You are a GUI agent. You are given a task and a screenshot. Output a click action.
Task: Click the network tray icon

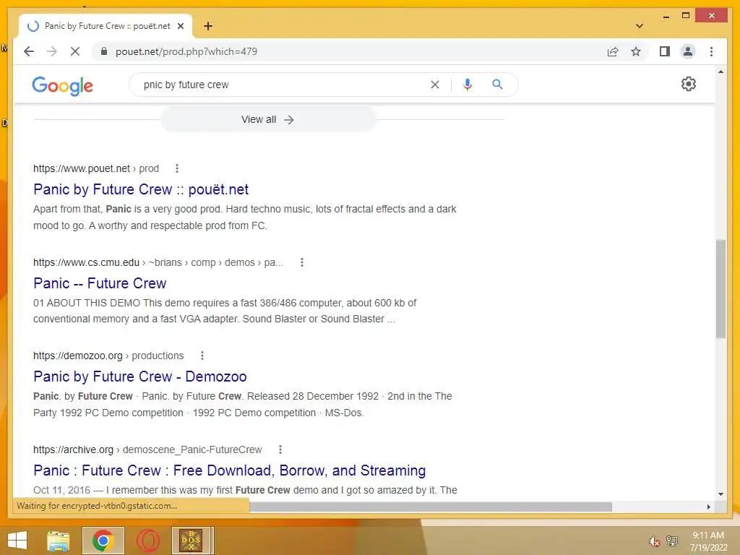(672, 541)
